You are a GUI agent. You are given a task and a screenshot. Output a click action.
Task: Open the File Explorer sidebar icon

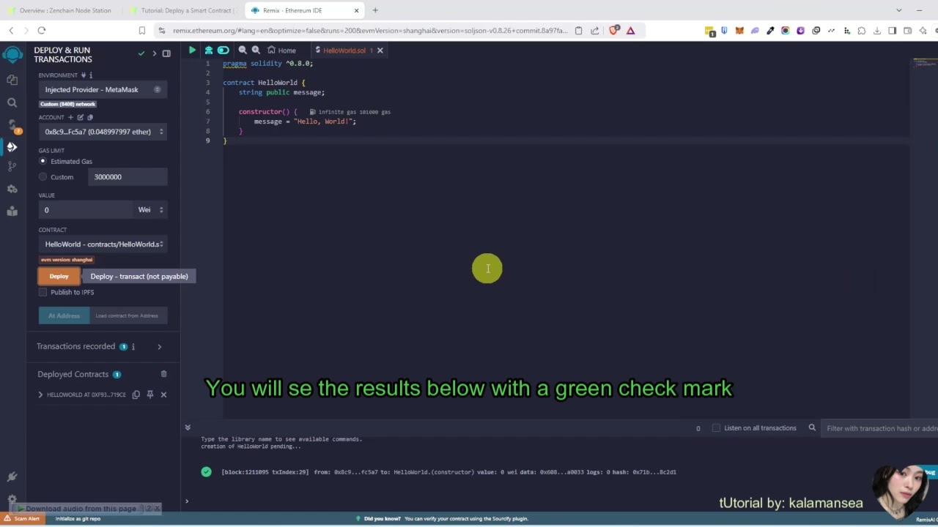coord(12,80)
